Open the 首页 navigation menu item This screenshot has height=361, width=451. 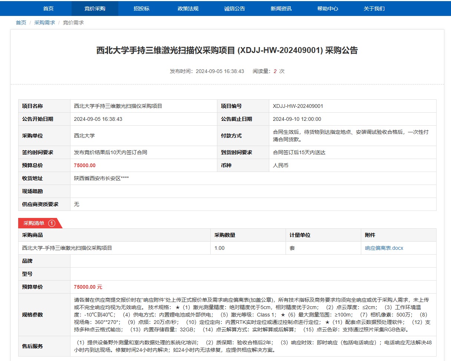(x=48, y=9)
